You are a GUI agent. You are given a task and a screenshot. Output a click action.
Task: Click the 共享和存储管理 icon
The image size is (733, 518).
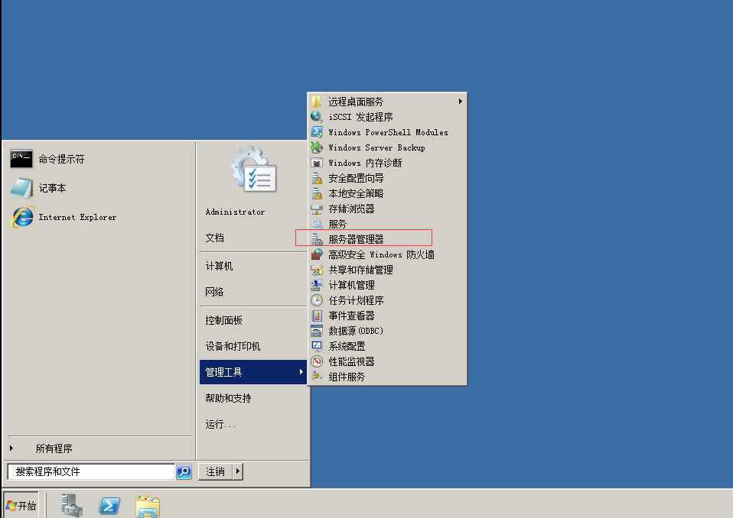[x=317, y=270]
